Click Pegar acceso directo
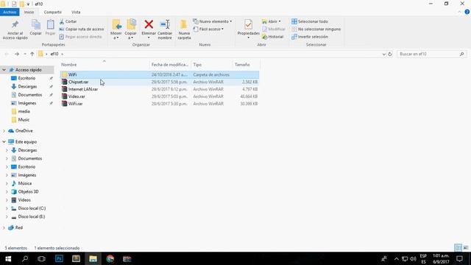The height and width of the screenshot is (265, 471). click(80, 37)
